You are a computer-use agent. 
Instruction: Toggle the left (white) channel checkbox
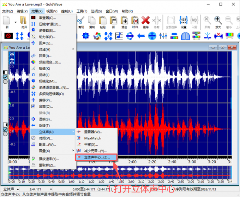click(5, 77)
